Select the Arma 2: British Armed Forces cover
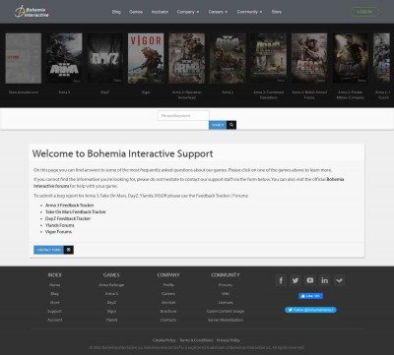 [x=309, y=58]
